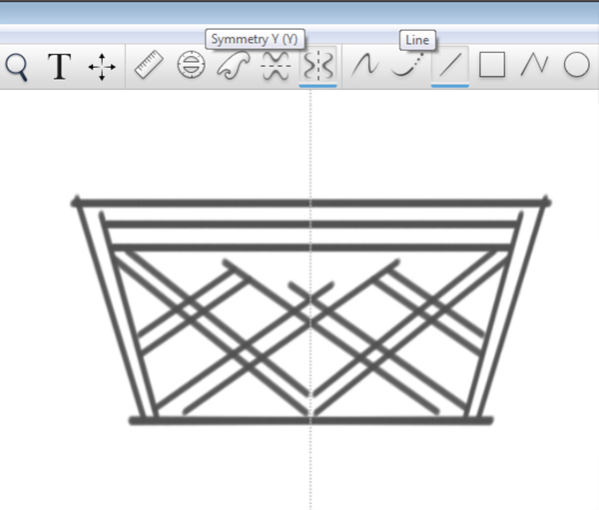Select the Rectangle shape tool
Image resolution: width=599 pixels, height=510 pixels.
492,65
